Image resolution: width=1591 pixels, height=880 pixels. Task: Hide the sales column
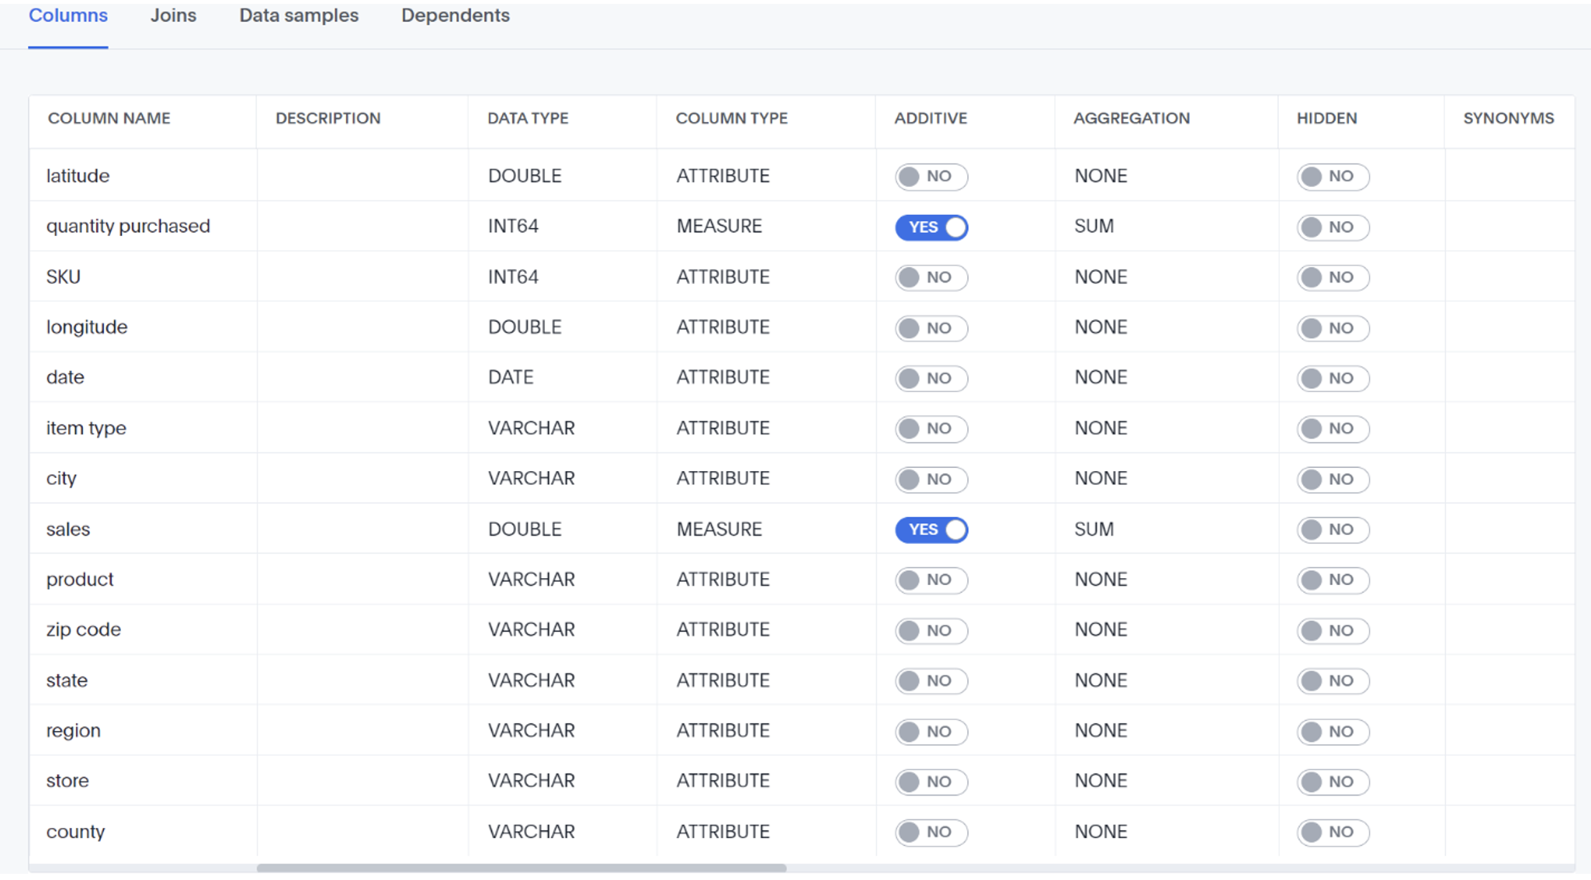(x=1333, y=529)
